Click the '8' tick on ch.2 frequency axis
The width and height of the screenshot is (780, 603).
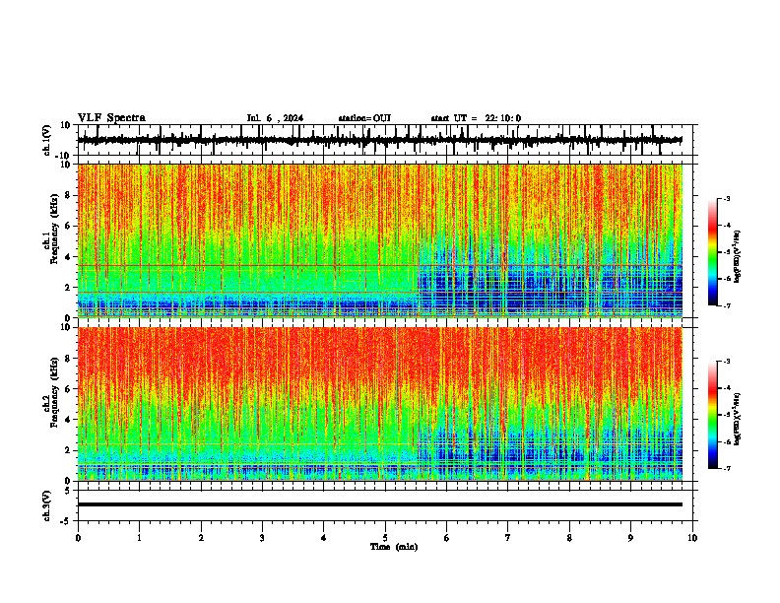point(68,359)
